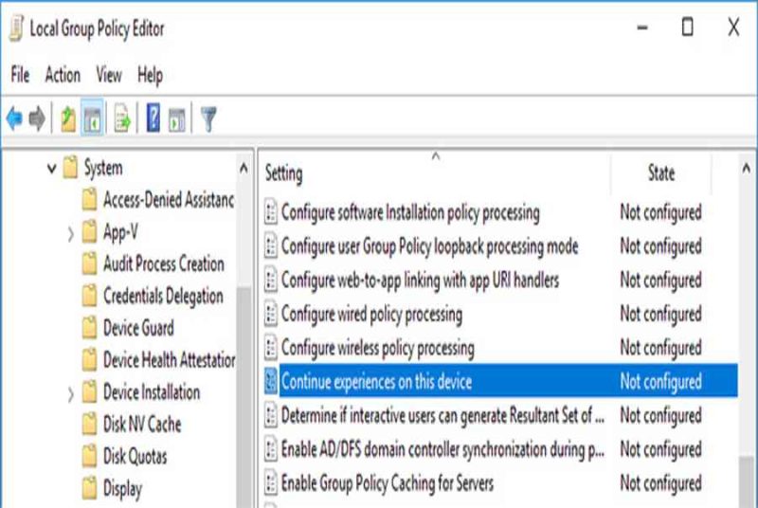Maximize the Local Group Policy Editor window

[687, 27]
